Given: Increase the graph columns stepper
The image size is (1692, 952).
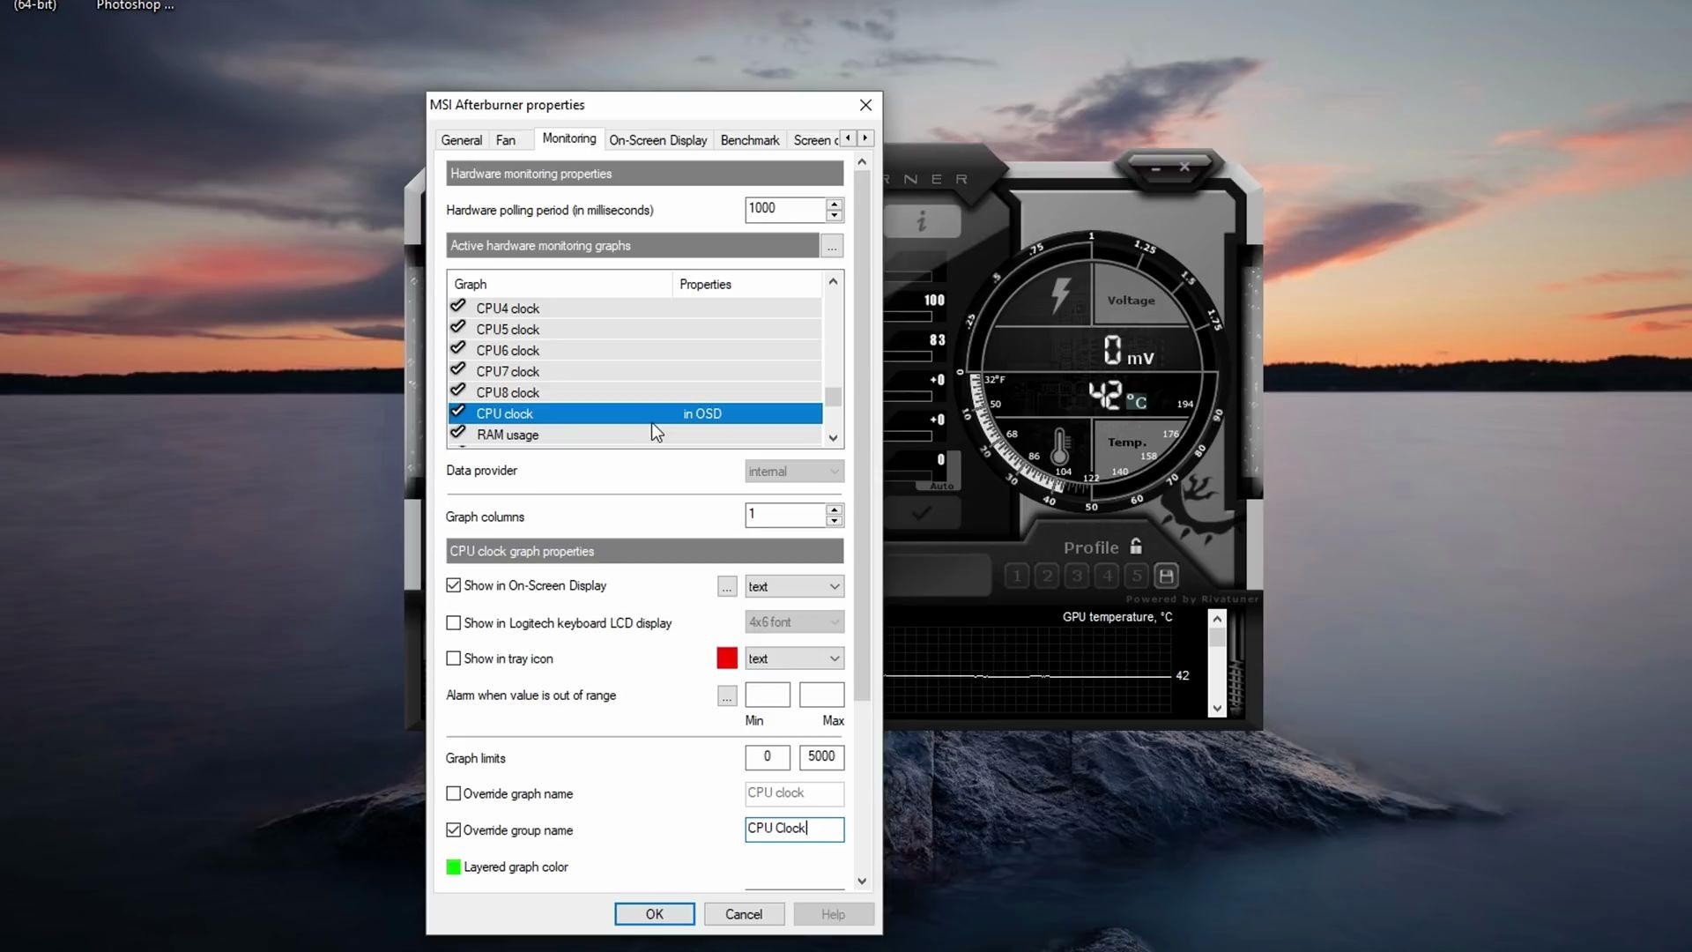Looking at the screenshot, I should (834, 509).
